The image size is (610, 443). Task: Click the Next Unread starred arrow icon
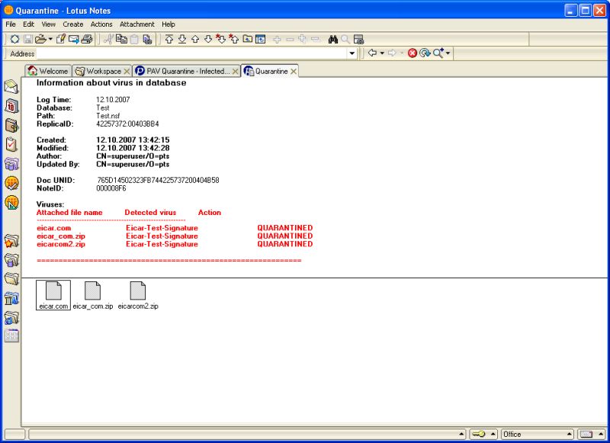[x=221, y=39]
